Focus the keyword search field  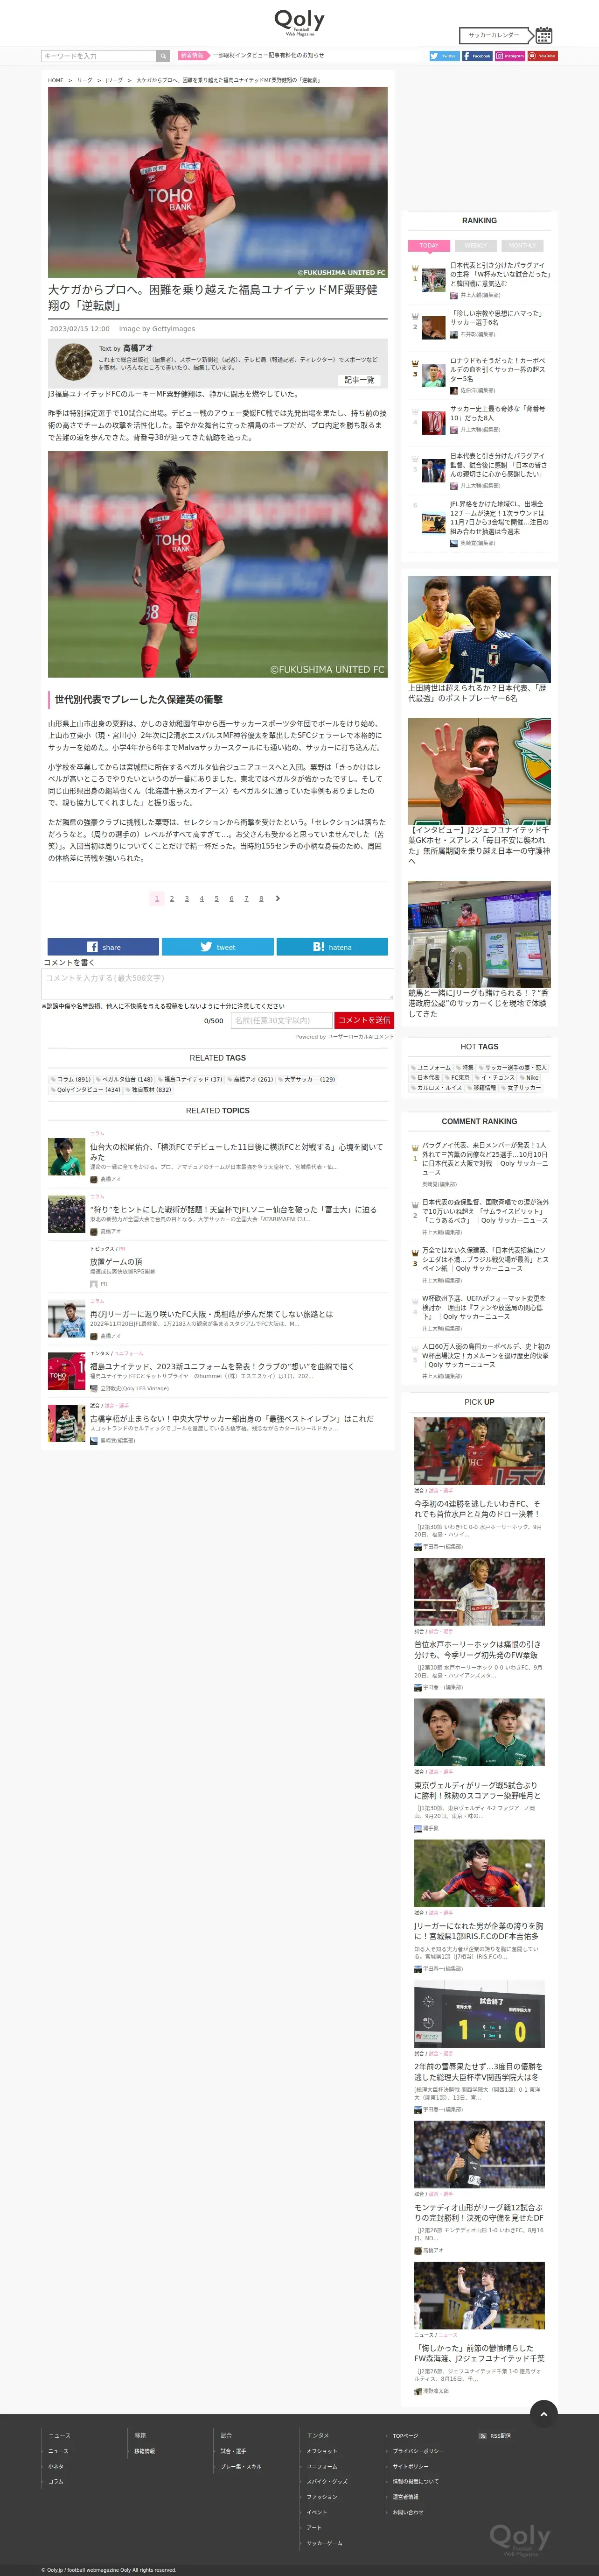click(x=99, y=56)
